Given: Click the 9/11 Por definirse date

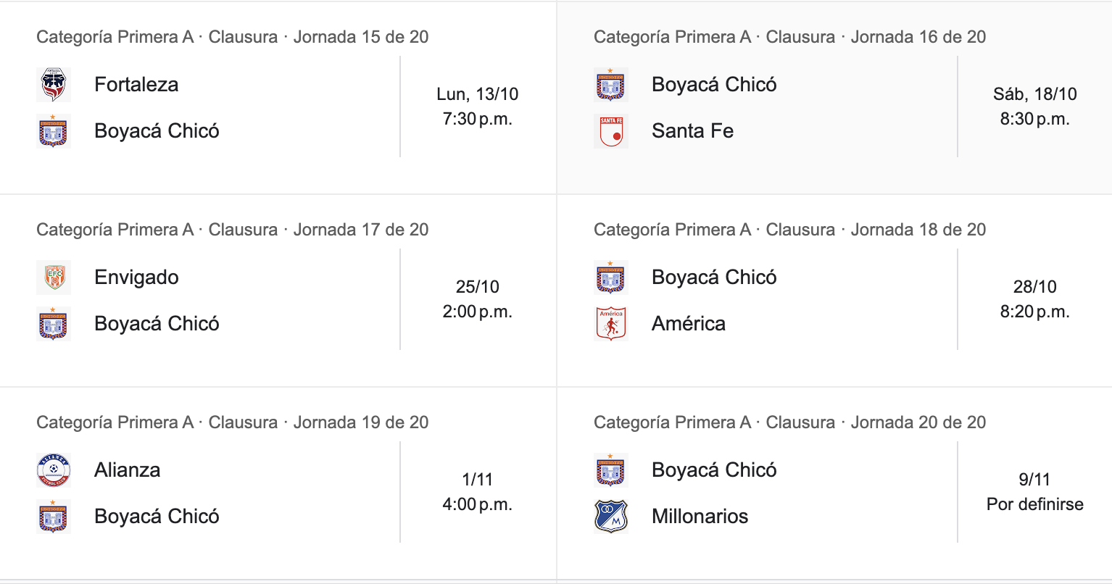Looking at the screenshot, I should pyautogui.click(x=1034, y=492).
